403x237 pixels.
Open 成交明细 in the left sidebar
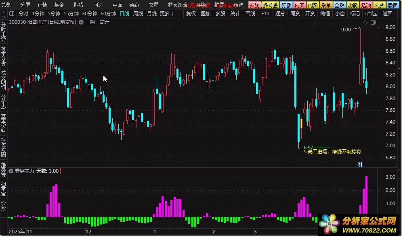pos(3,80)
